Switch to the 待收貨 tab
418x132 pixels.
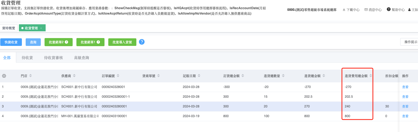pos(27,57)
